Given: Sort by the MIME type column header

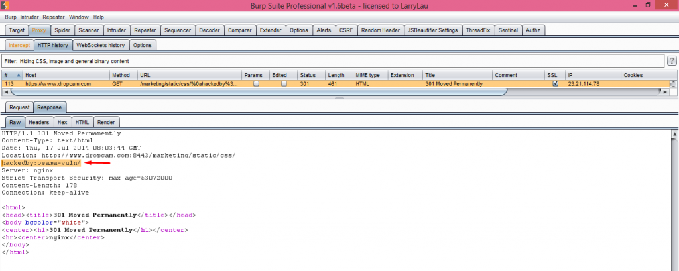Looking at the screenshot, I should (370, 76).
